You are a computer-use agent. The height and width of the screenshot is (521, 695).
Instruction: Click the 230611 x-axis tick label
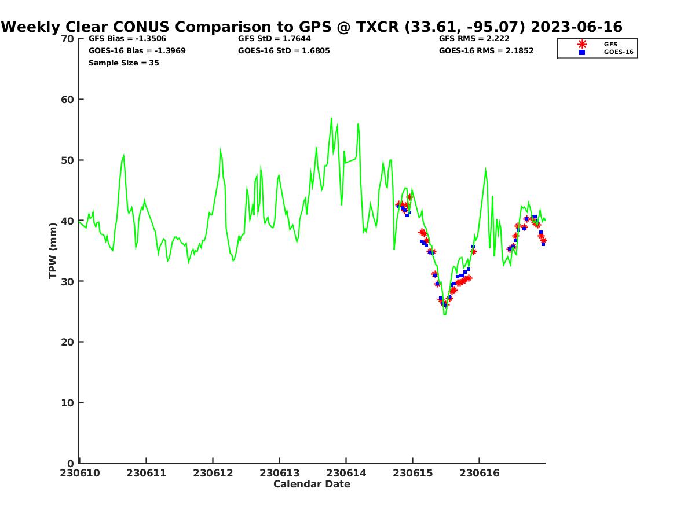coord(146,473)
